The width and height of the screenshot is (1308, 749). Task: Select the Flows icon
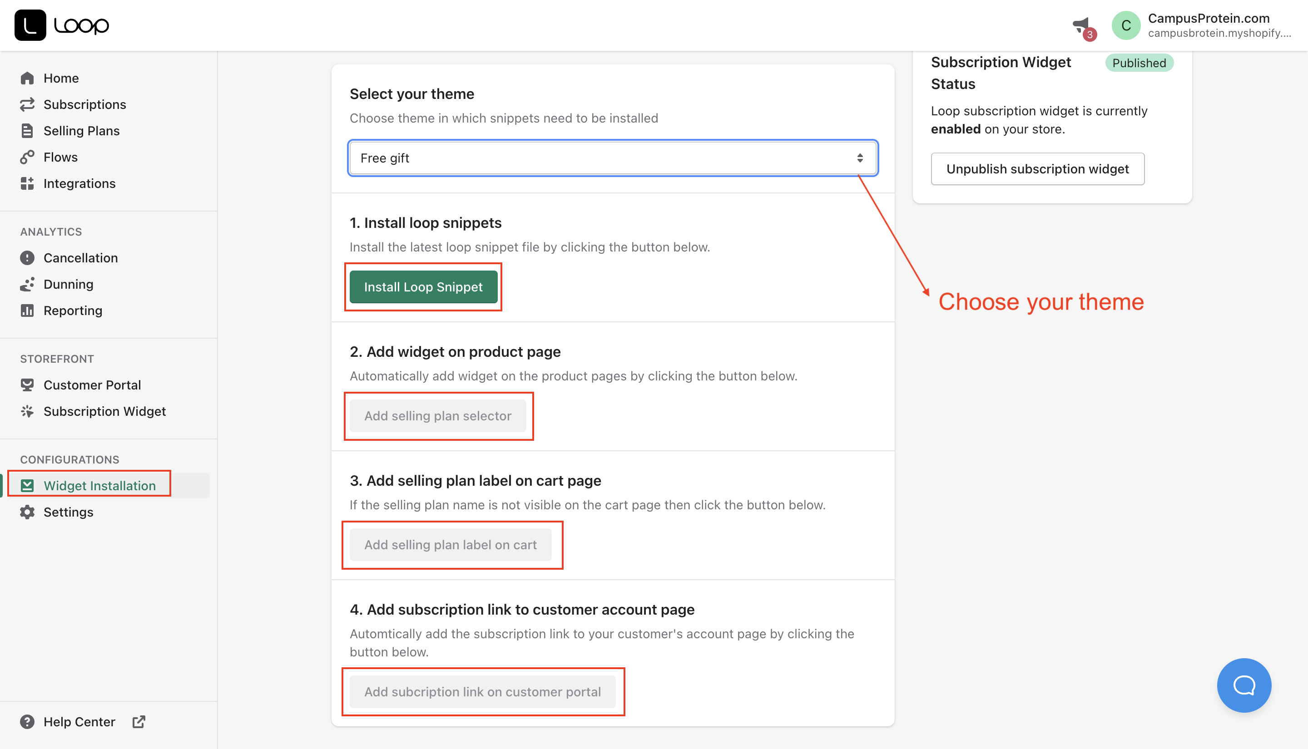[27, 157]
